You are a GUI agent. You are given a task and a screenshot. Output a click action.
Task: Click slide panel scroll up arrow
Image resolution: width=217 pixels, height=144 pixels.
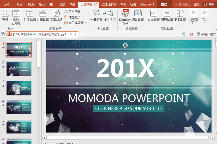click(39, 40)
